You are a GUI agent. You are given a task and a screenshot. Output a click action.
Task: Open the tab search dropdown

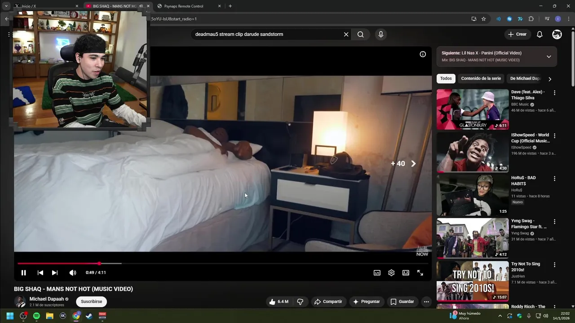(x=6, y=6)
